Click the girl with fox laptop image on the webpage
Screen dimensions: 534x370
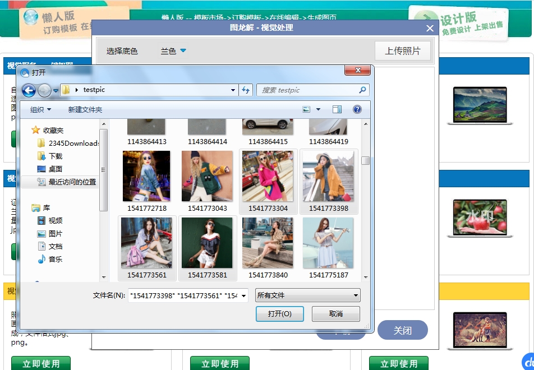tap(480, 331)
